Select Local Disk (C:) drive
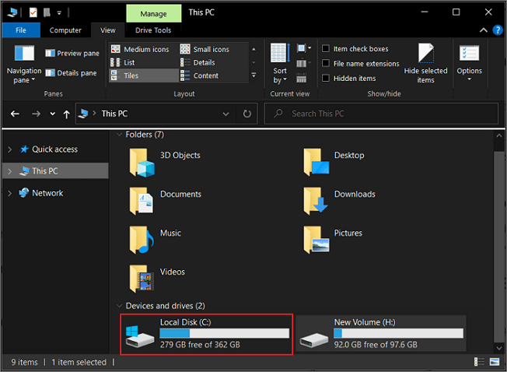The image size is (507, 372). click(x=207, y=334)
